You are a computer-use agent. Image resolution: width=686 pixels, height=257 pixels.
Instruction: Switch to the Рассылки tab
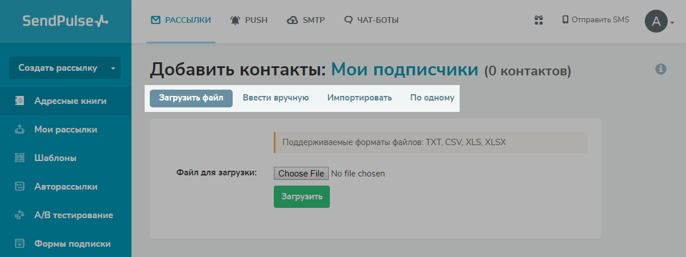pyautogui.click(x=181, y=21)
